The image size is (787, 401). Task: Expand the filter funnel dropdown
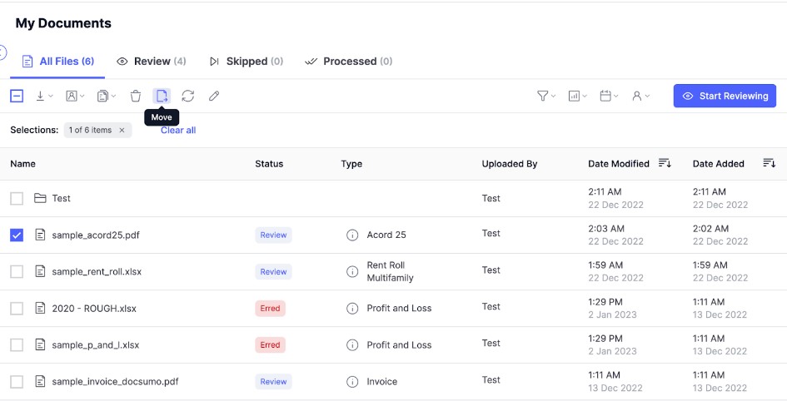click(545, 97)
